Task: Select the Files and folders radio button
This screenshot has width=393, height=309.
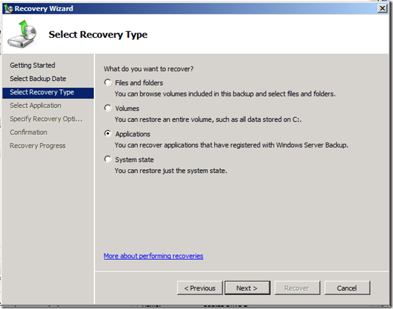Action: [108, 83]
